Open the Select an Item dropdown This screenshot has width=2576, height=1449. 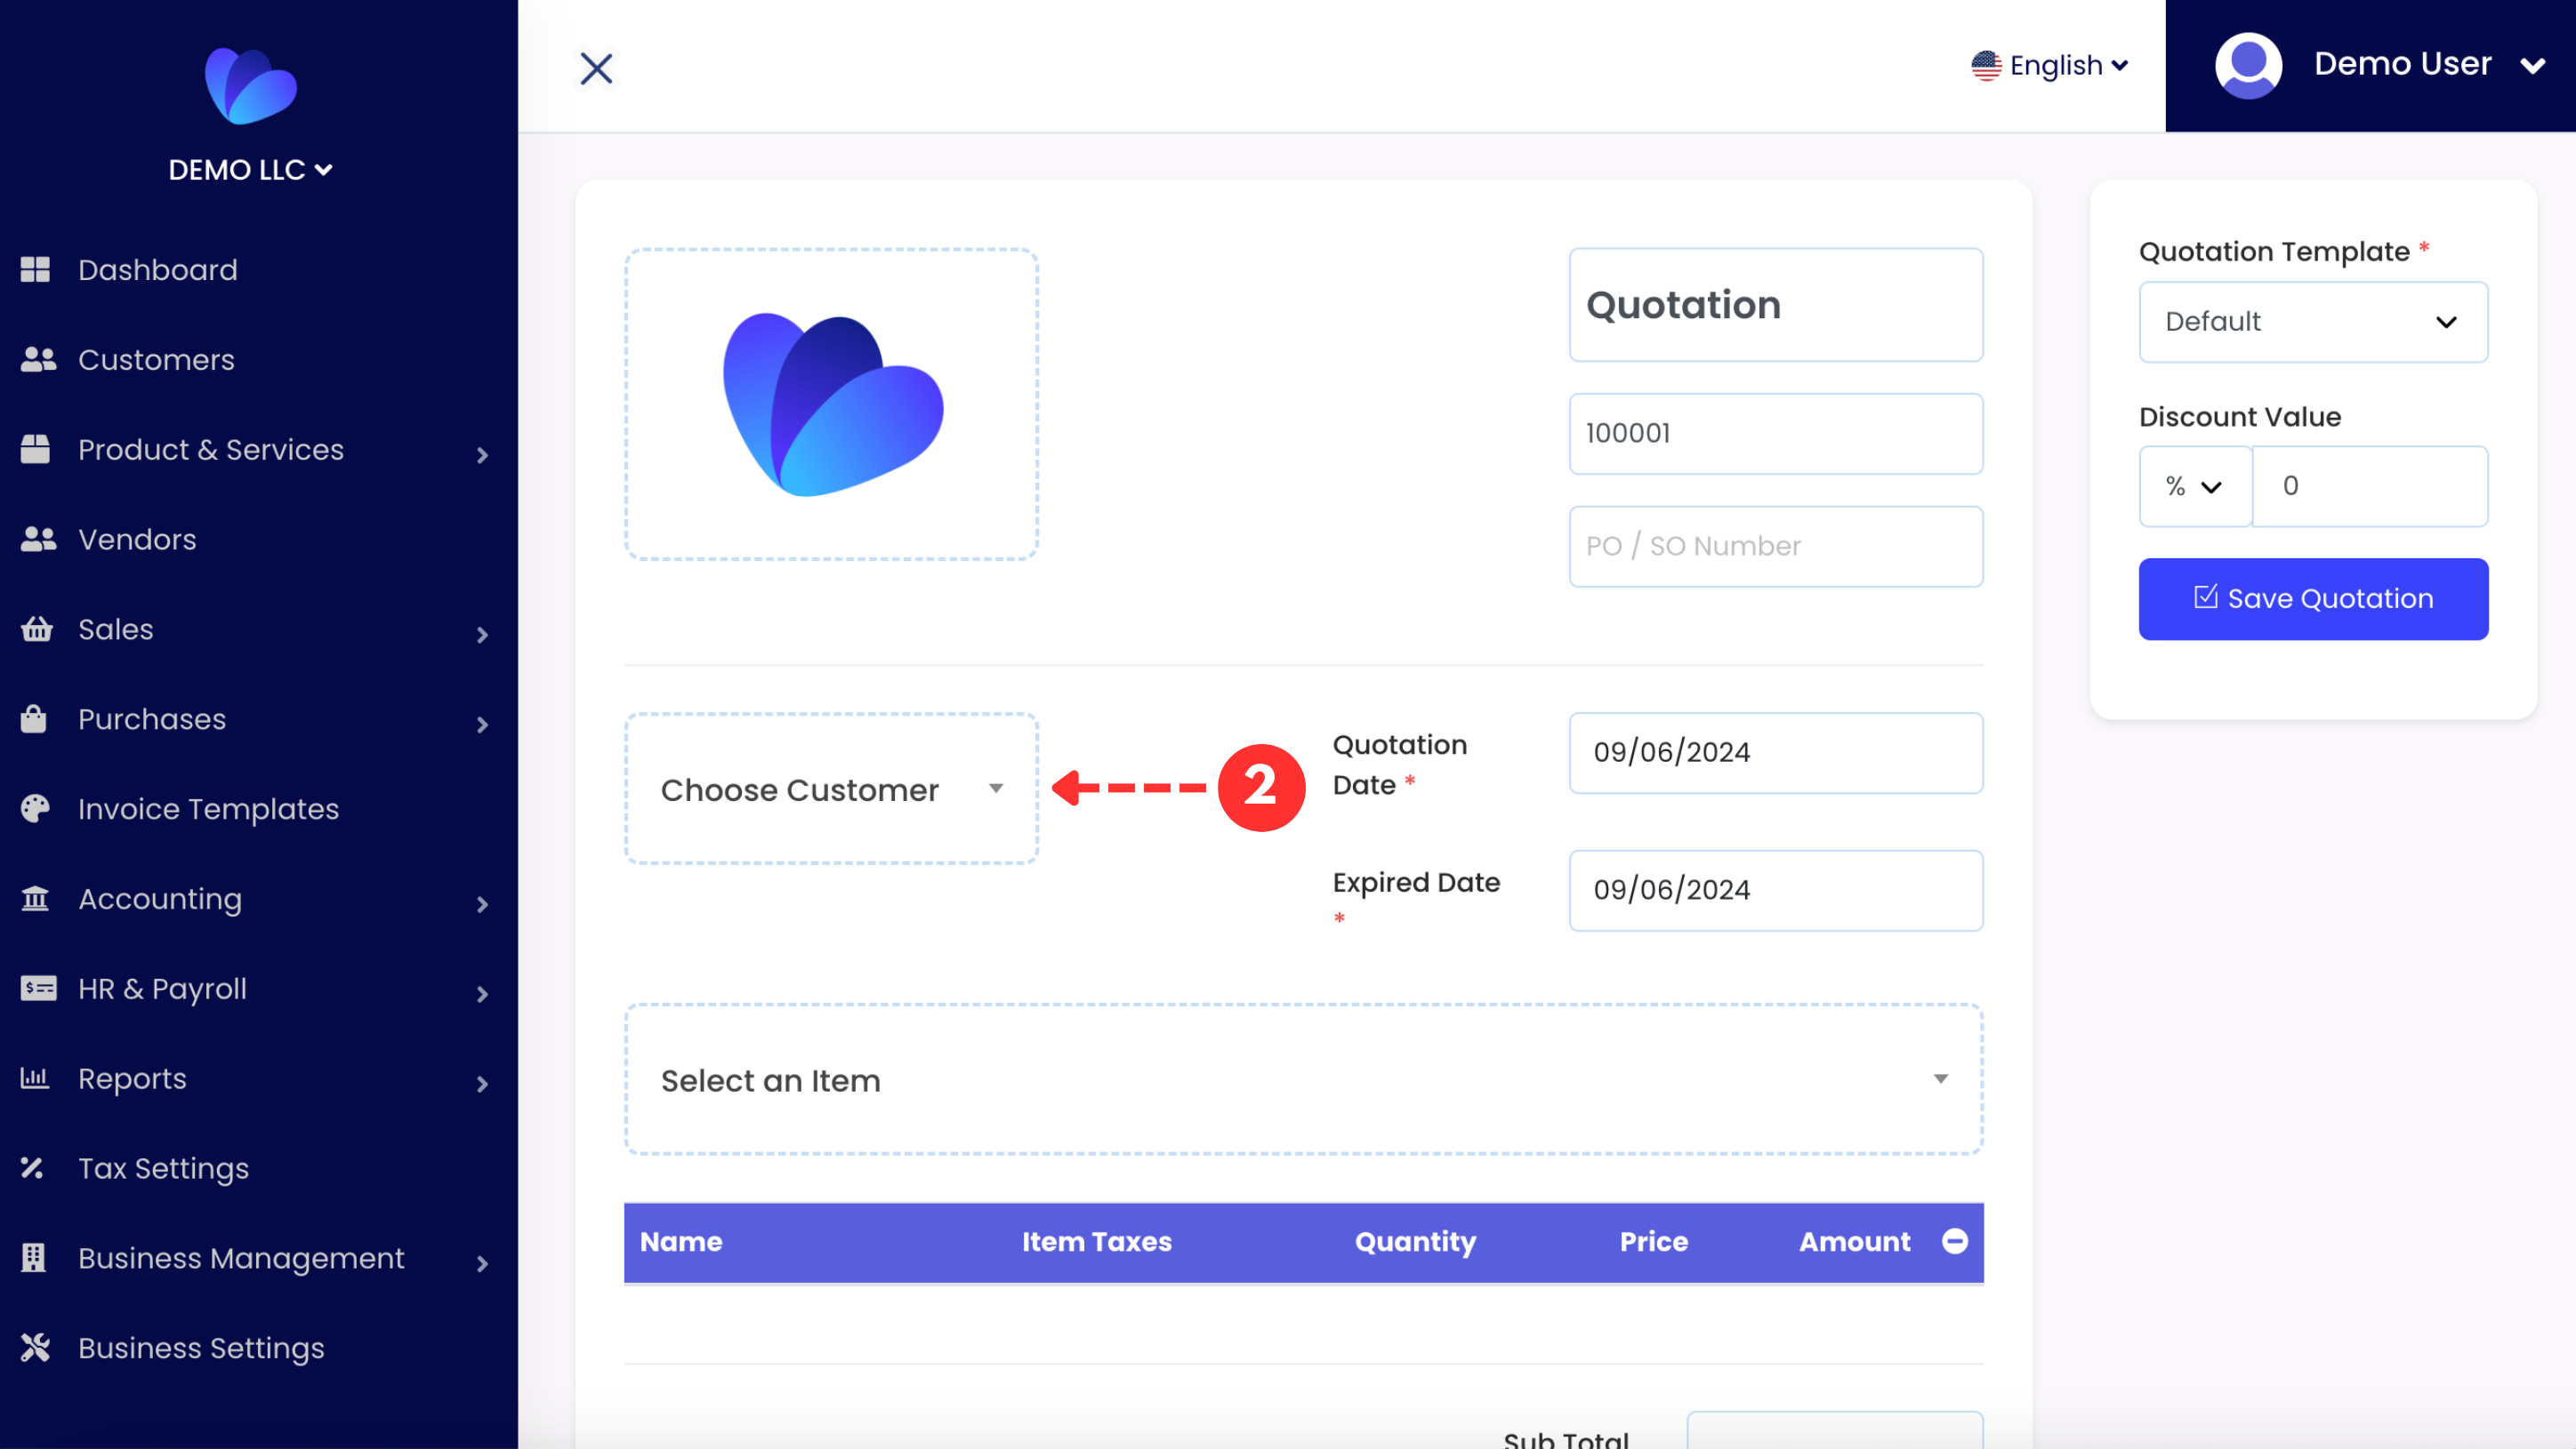click(x=1304, y=1079)
